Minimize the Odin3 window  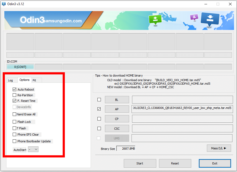point(206,4)
